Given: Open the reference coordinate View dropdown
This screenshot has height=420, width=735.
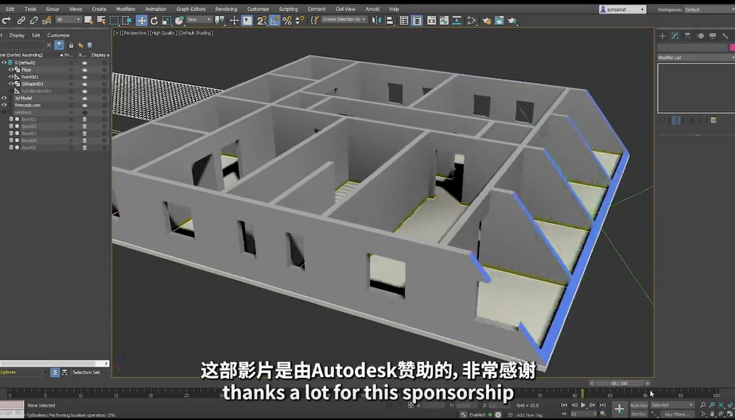Looking at the screenshot, I should pos(199,20).
